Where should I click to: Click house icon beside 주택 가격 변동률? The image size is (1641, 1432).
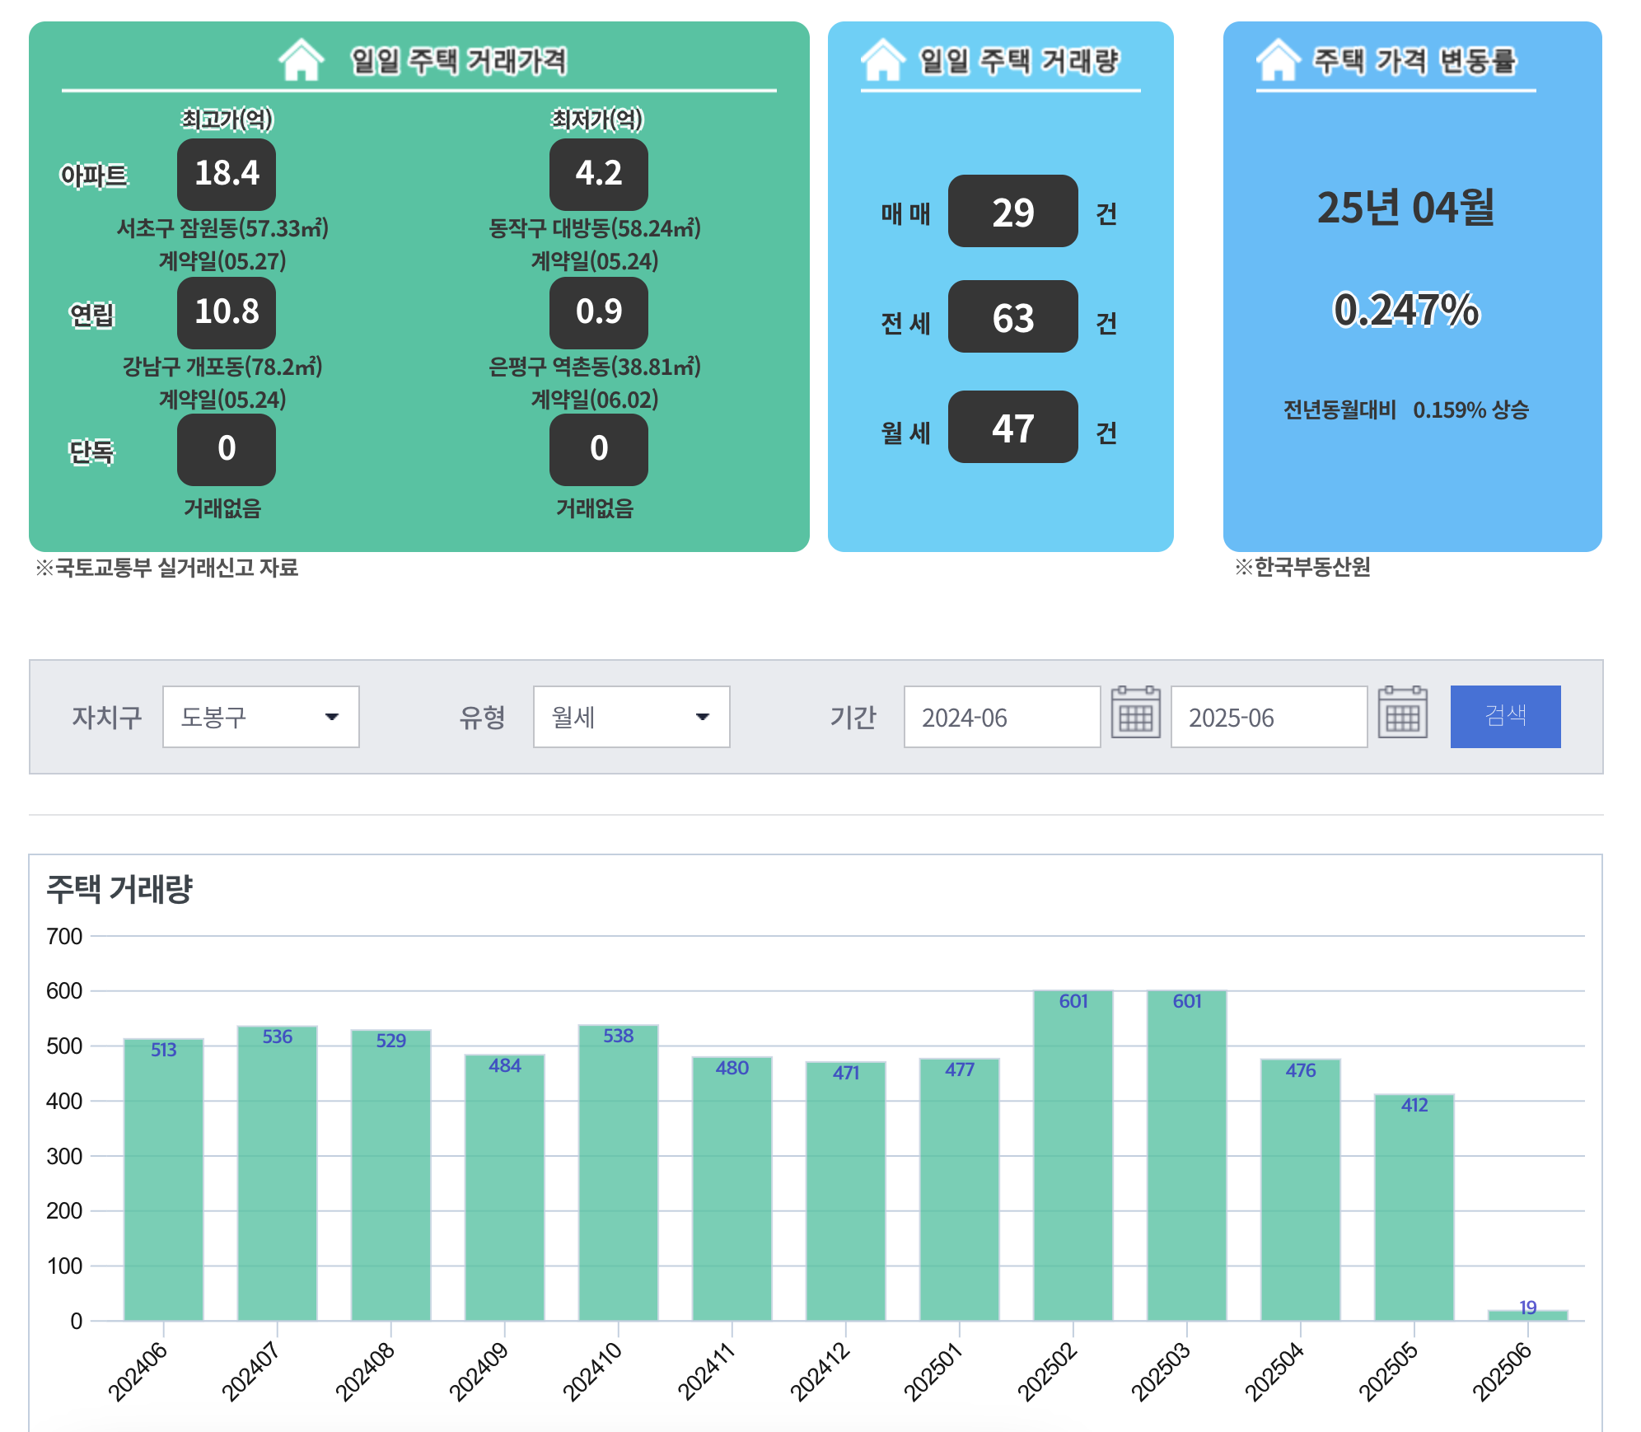click(1278, 60)
